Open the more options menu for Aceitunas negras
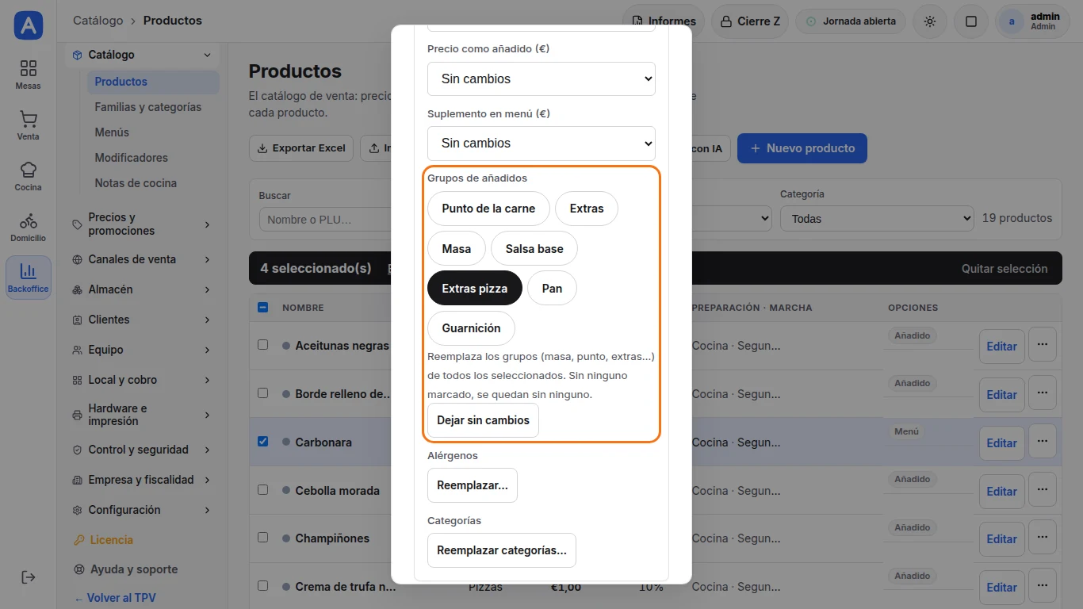Viewport: 1083px width, 609px height. 1042,345
